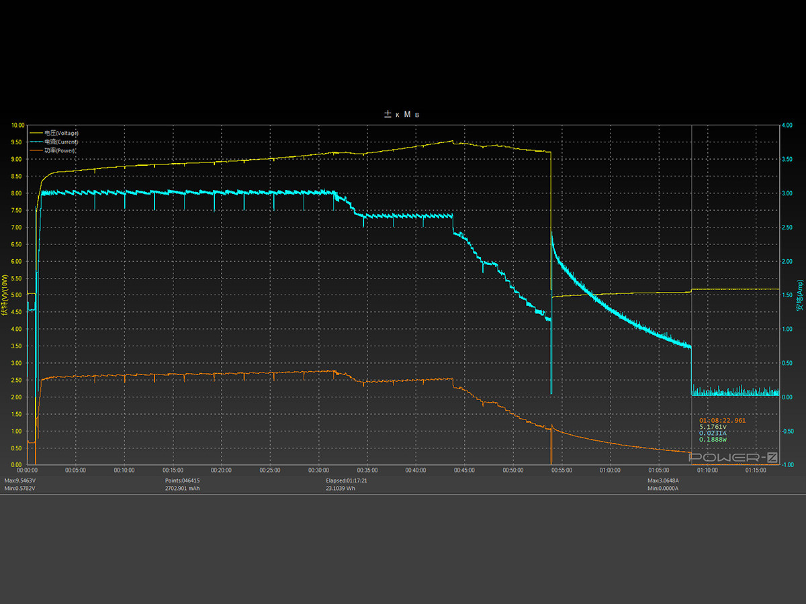Click the 00:30:00 time axis tick
This screenshot has height=604, width=806.
tap(318, 470)
